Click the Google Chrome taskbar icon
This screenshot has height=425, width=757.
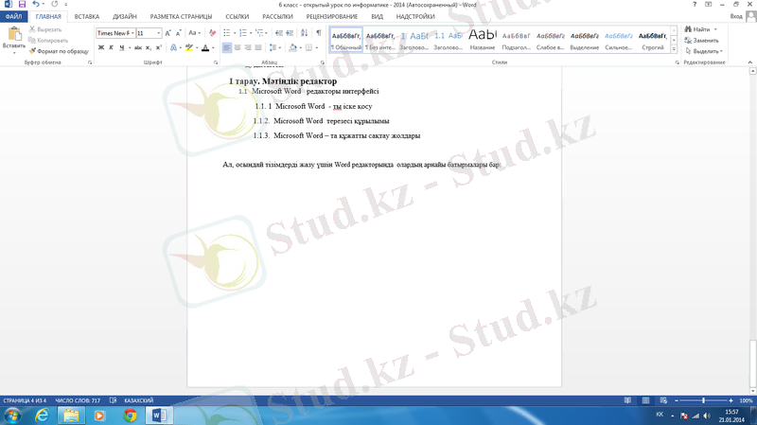[130, 416]
